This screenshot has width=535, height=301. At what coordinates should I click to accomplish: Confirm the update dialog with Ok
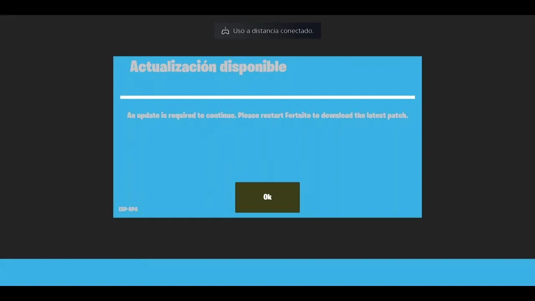click(267, 197)
